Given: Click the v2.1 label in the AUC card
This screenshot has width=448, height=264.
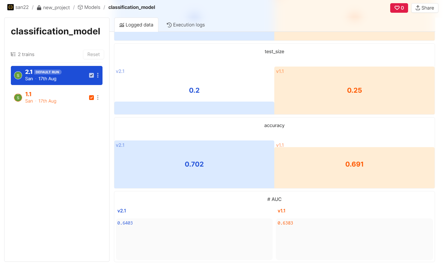Looking at the screenshot, I should 122,211.
